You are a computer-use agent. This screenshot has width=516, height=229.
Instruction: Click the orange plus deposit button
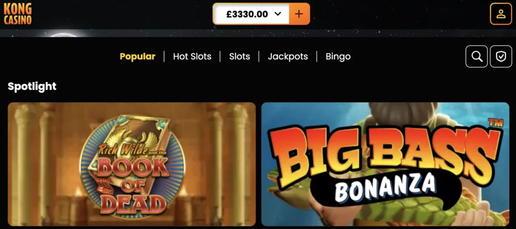click(299, 14)
